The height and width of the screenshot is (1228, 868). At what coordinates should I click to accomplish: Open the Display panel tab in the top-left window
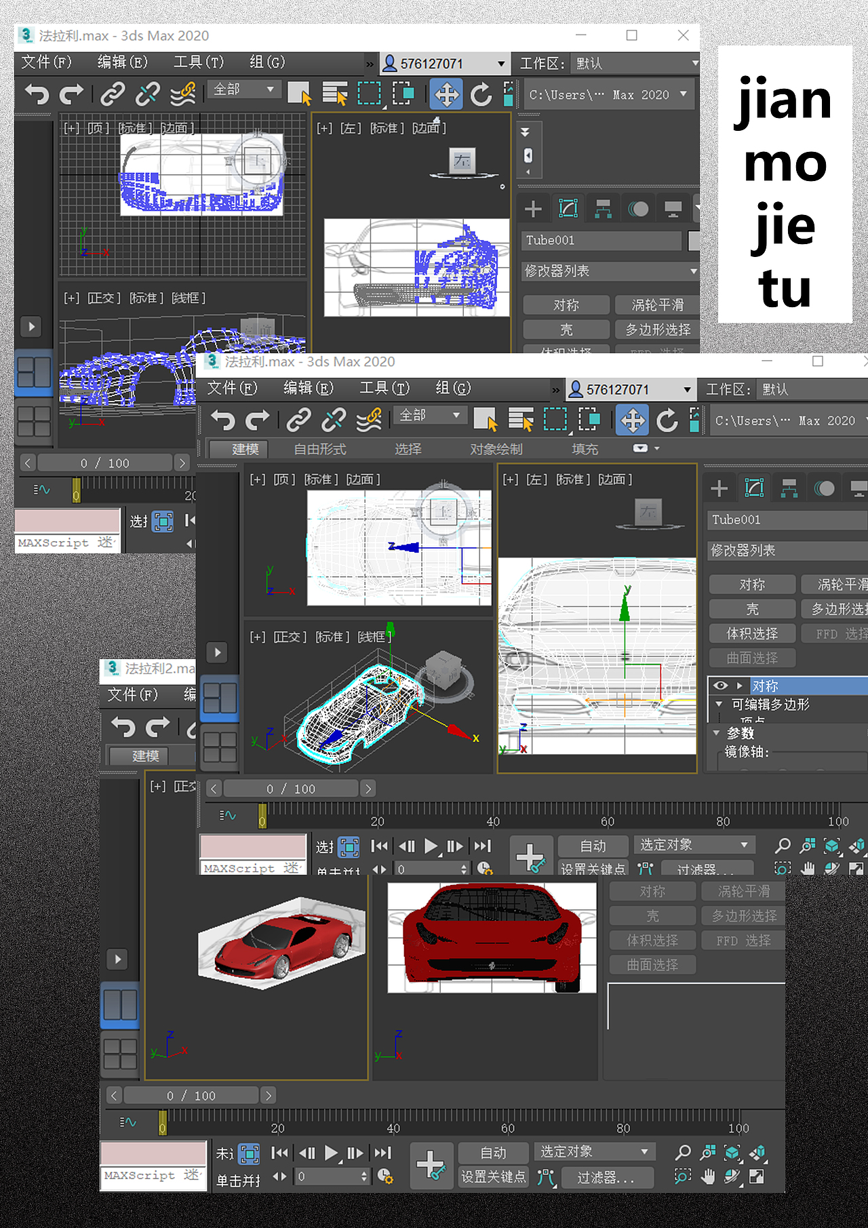point(673,209)
